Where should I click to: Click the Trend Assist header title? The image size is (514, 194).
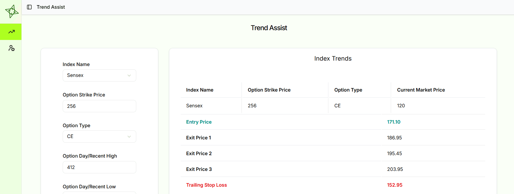269,27
